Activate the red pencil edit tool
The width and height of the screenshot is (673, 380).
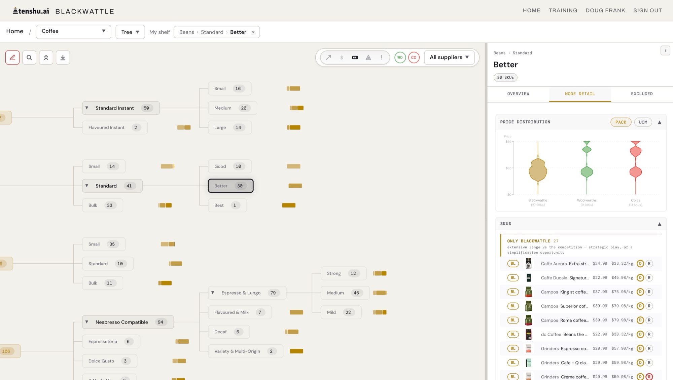click(x=12, y=58)
